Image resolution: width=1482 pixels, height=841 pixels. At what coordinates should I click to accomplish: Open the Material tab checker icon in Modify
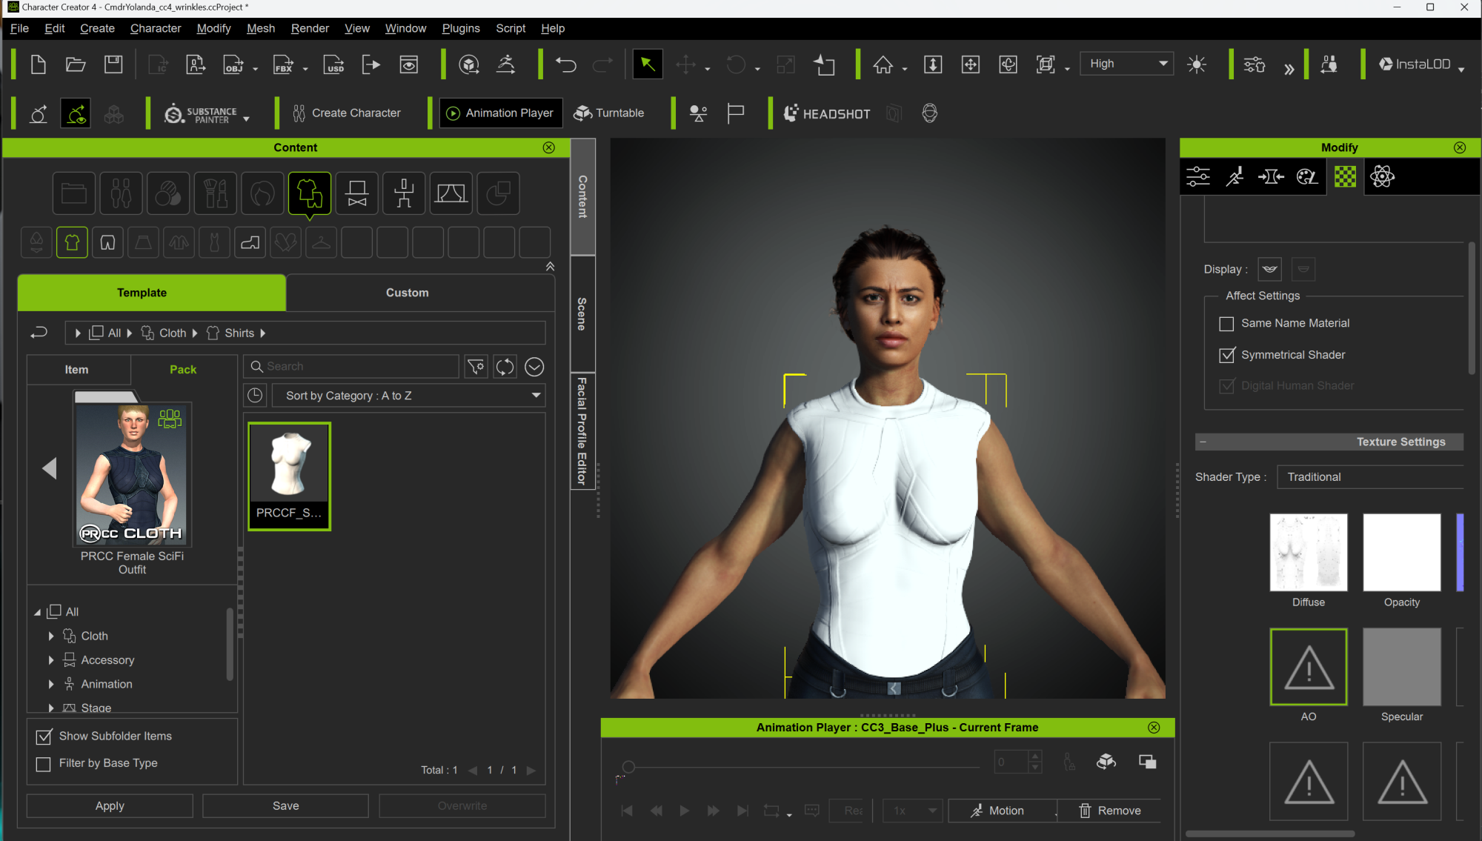tap(1345, 176)
